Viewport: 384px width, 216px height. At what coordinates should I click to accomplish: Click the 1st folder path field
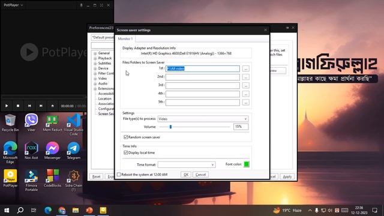[x=203, y=68]
